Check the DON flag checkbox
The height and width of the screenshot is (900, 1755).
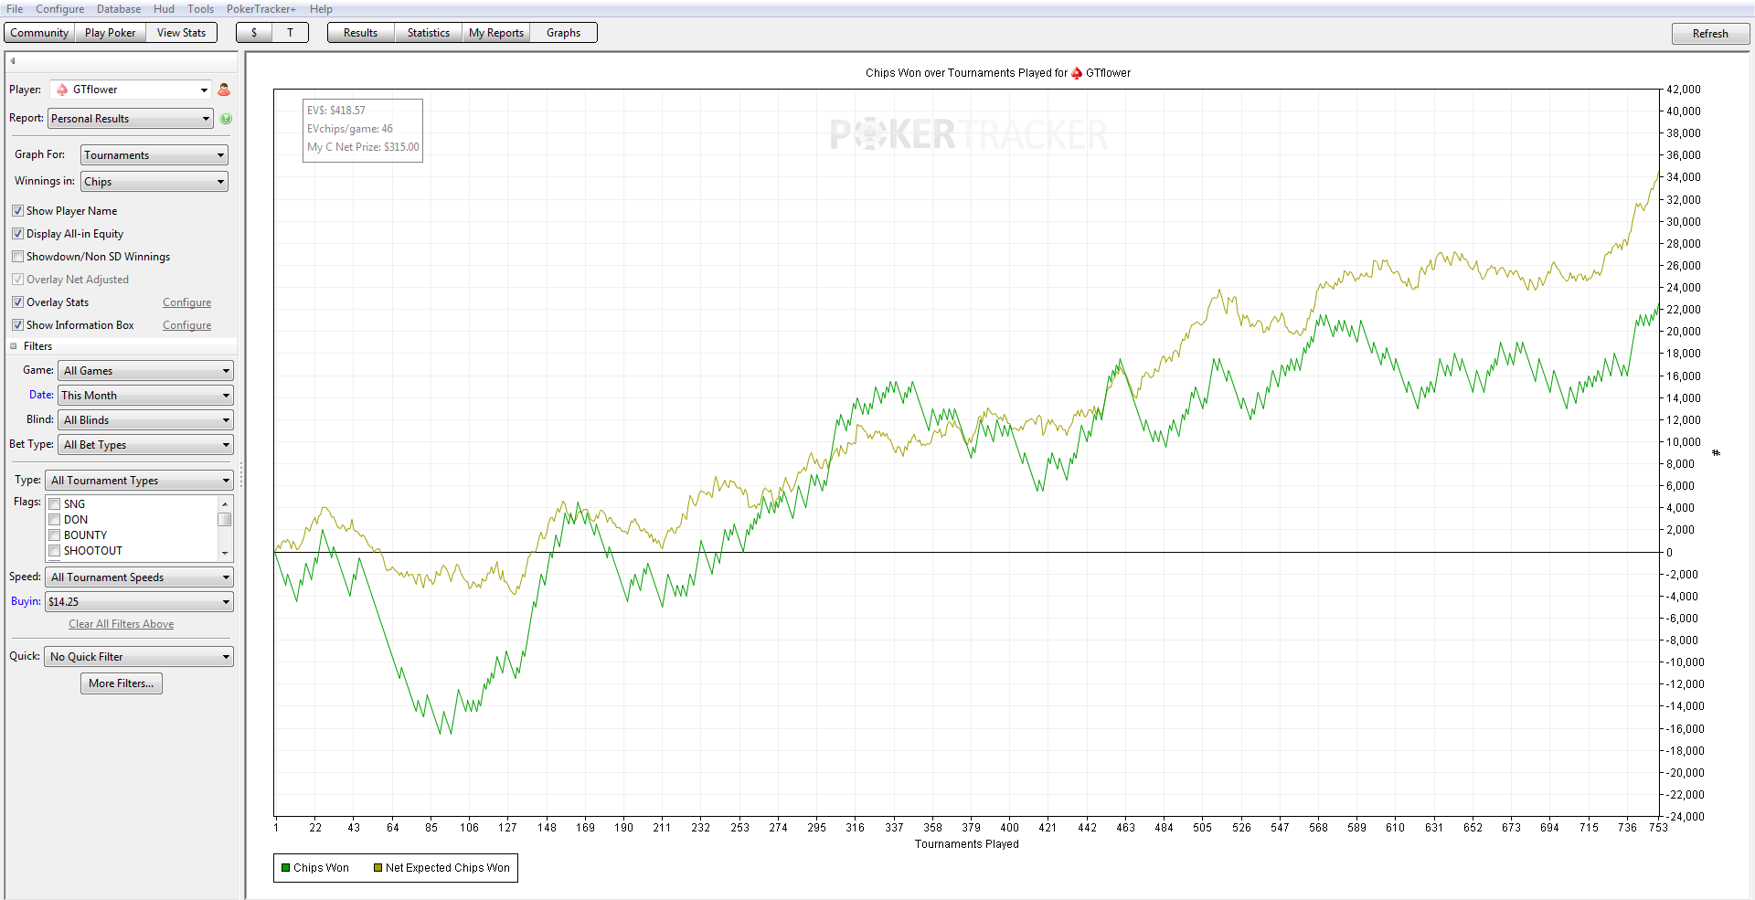pyautogui.click(x=55, y=520)
